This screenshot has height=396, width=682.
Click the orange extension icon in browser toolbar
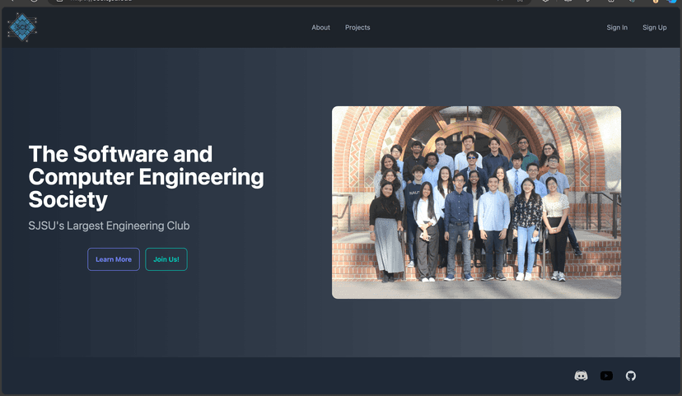point(656,1)
